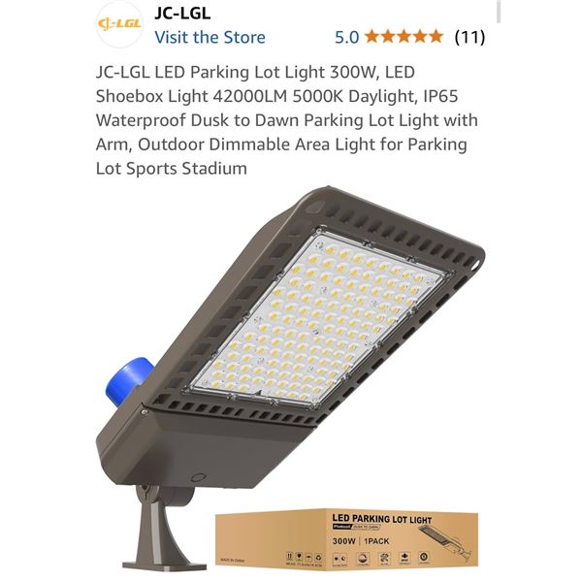Viewport: 582px width, 582px height.
Task: Click the JC-LGL brand logo
Action: pyautogui.click(x=119, y=24)
